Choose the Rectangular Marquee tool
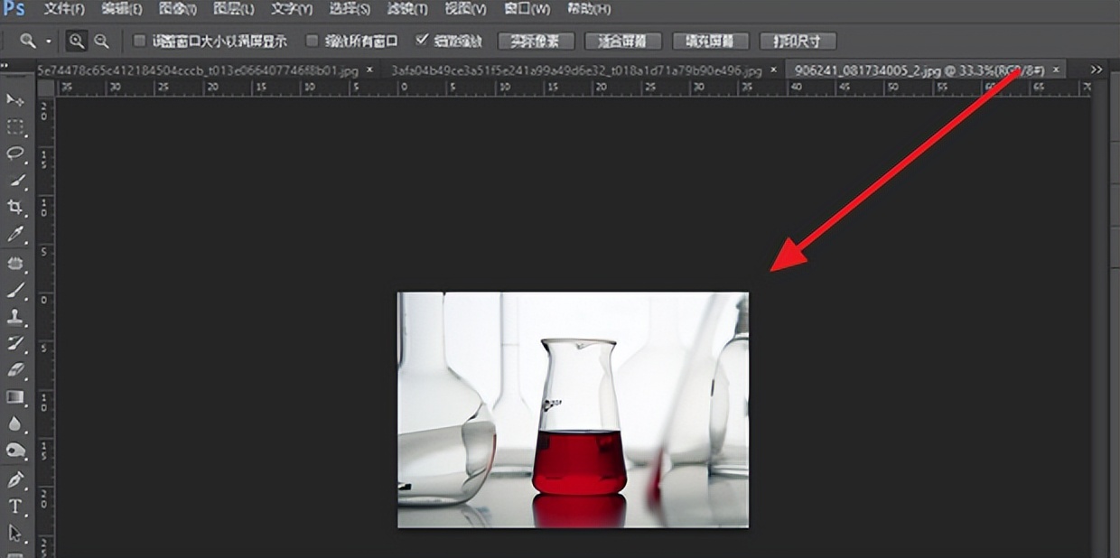Screen dimensions: 1120x558 tap(14, 126)
